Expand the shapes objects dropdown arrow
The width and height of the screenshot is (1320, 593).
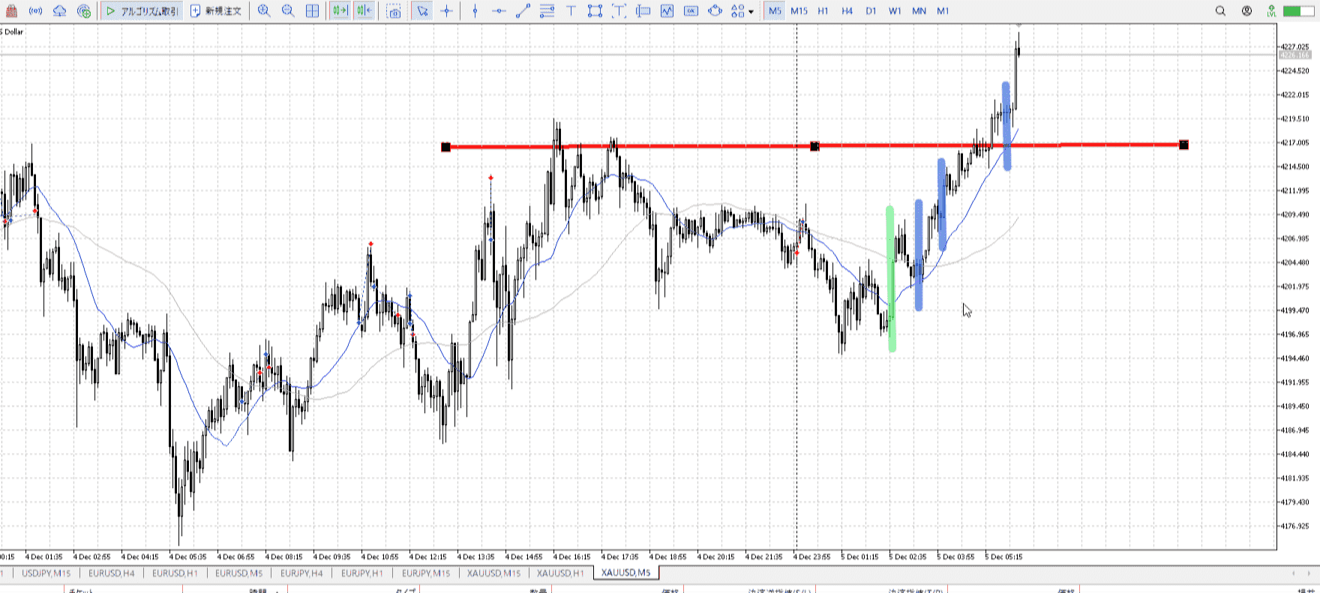[x=751, y=12]
